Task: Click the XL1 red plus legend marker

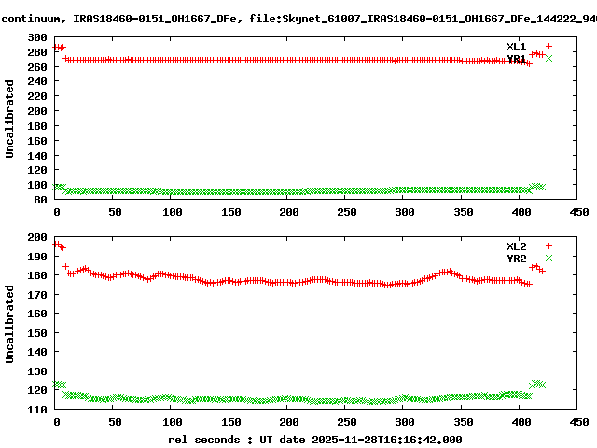Action: [x=548, y=47]
